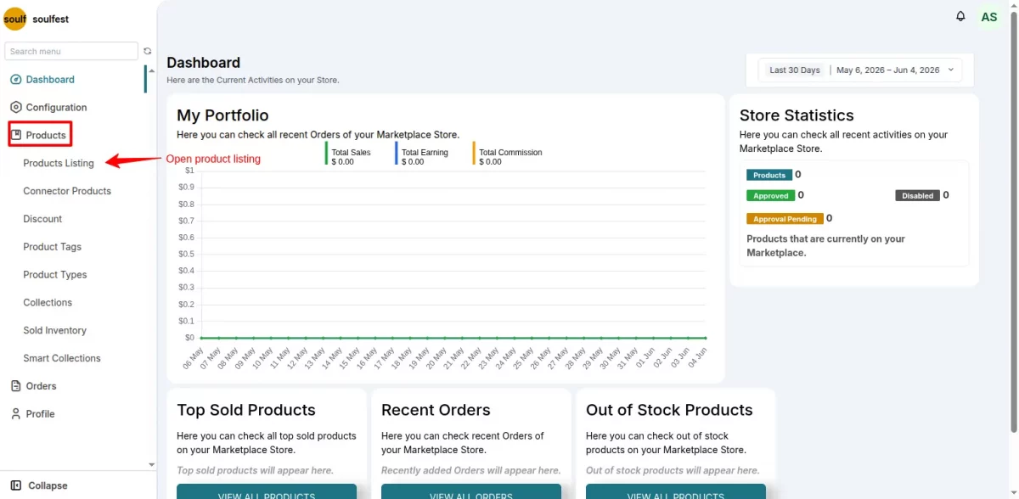This screenshot has height=499, width=1019.
Task: Click View All Products under Top Sold Products
Action: pos(267,492)
